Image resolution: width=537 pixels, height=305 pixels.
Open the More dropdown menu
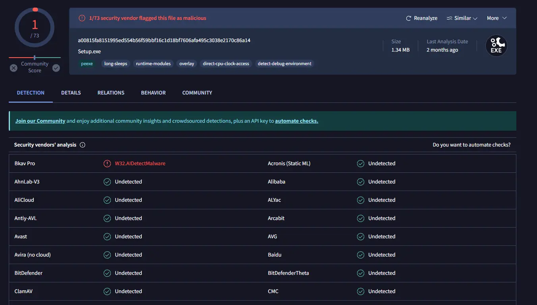pyautogui.click(x=497, y=18)
